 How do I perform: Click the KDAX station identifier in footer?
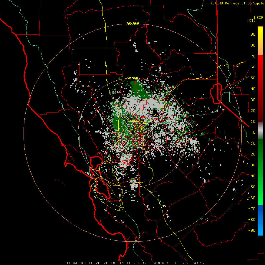coord(159,263)
